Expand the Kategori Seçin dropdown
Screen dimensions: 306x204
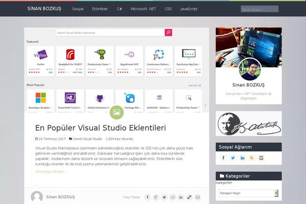tap(248, 193)
